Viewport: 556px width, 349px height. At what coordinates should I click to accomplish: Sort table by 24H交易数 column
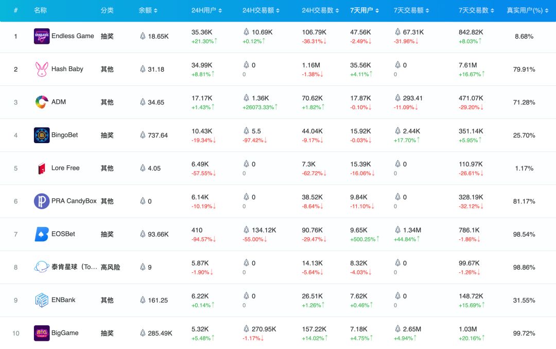320,10
